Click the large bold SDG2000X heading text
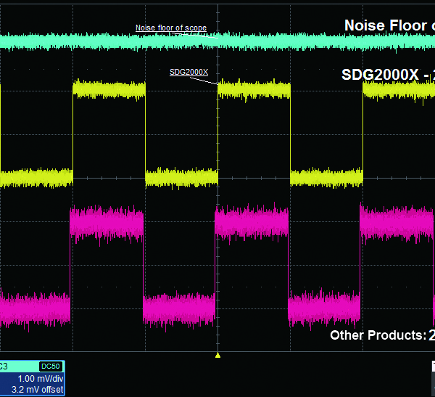Viewport: 435px width, 397px height. tap(386, 74)
